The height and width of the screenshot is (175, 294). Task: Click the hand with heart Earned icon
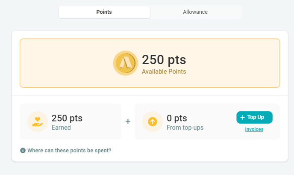[x=38, y=122]
